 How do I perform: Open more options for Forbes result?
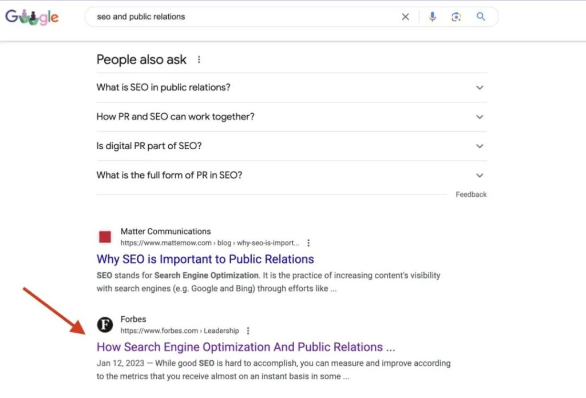pyautogui.click(x=248, y=331)
